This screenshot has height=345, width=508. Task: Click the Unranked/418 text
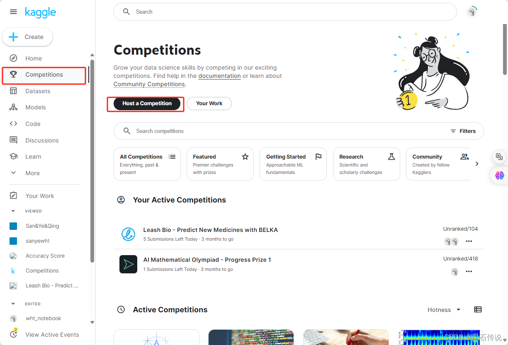(460, 258)
